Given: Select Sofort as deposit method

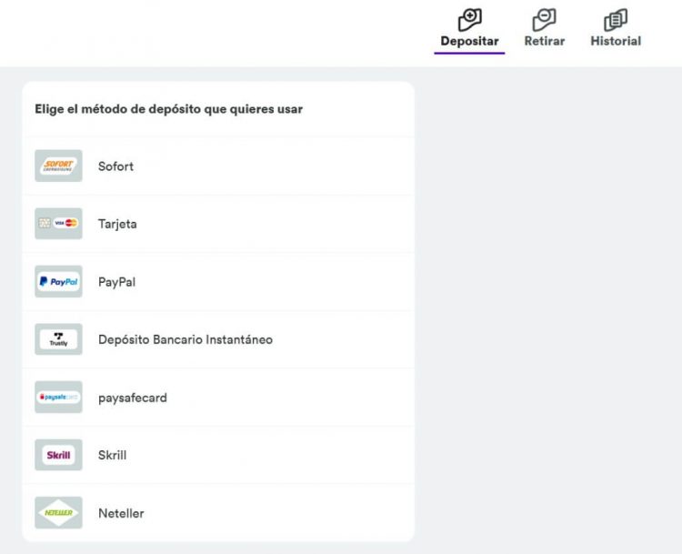Looking at the screenshot, I should click(x=115, y=166).
